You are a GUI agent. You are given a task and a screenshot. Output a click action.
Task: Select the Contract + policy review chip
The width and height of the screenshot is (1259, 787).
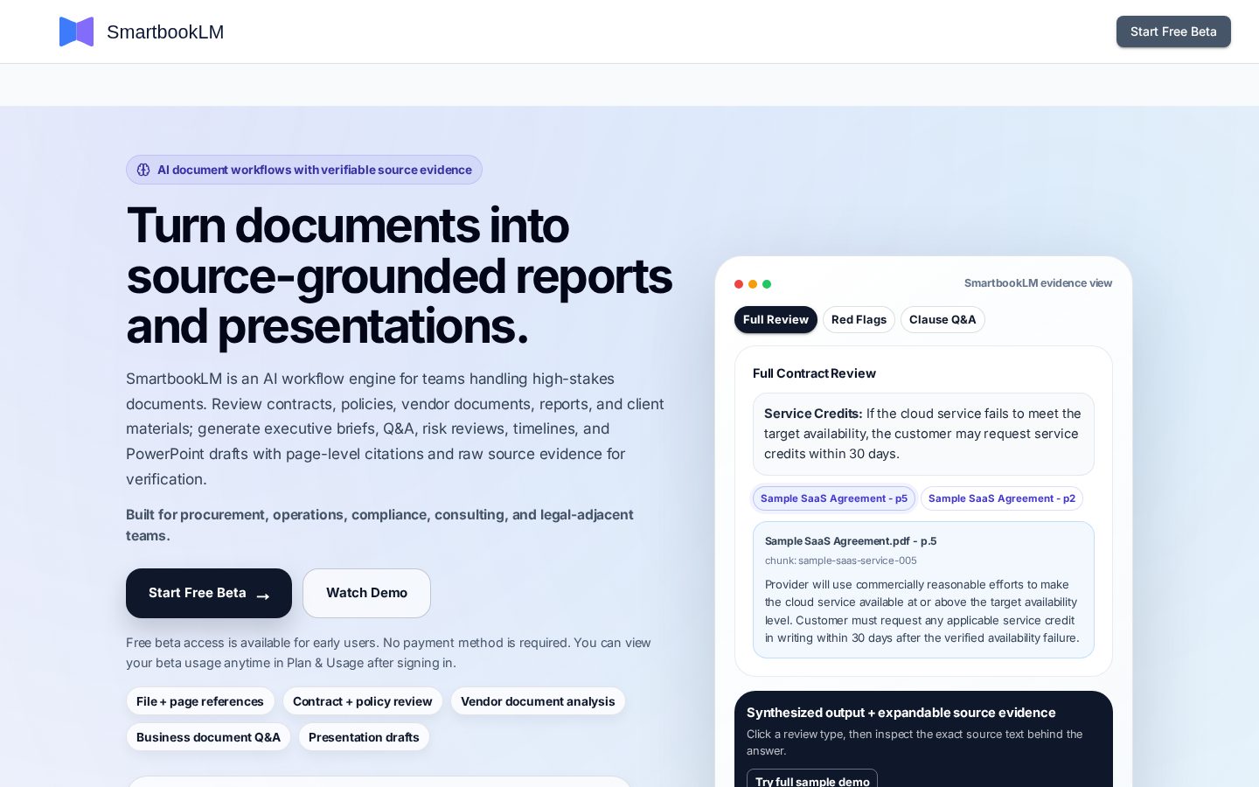click(x=363, y=701)
